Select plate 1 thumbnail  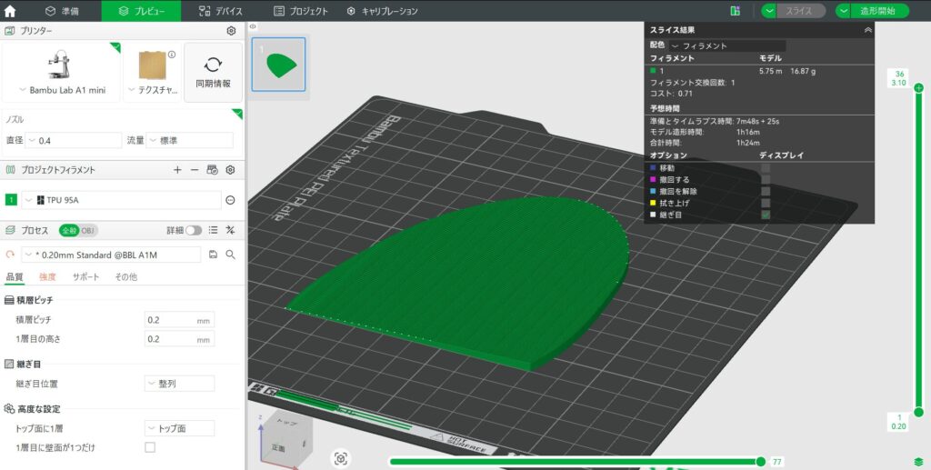278,65
